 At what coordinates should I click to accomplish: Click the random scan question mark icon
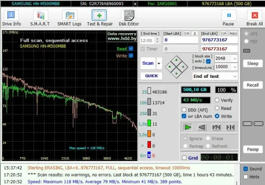click(x=216, y=127)
